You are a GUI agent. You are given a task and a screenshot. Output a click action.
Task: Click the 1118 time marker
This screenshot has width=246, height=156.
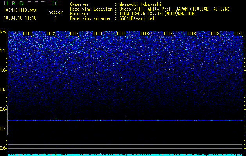coord(191,34)
